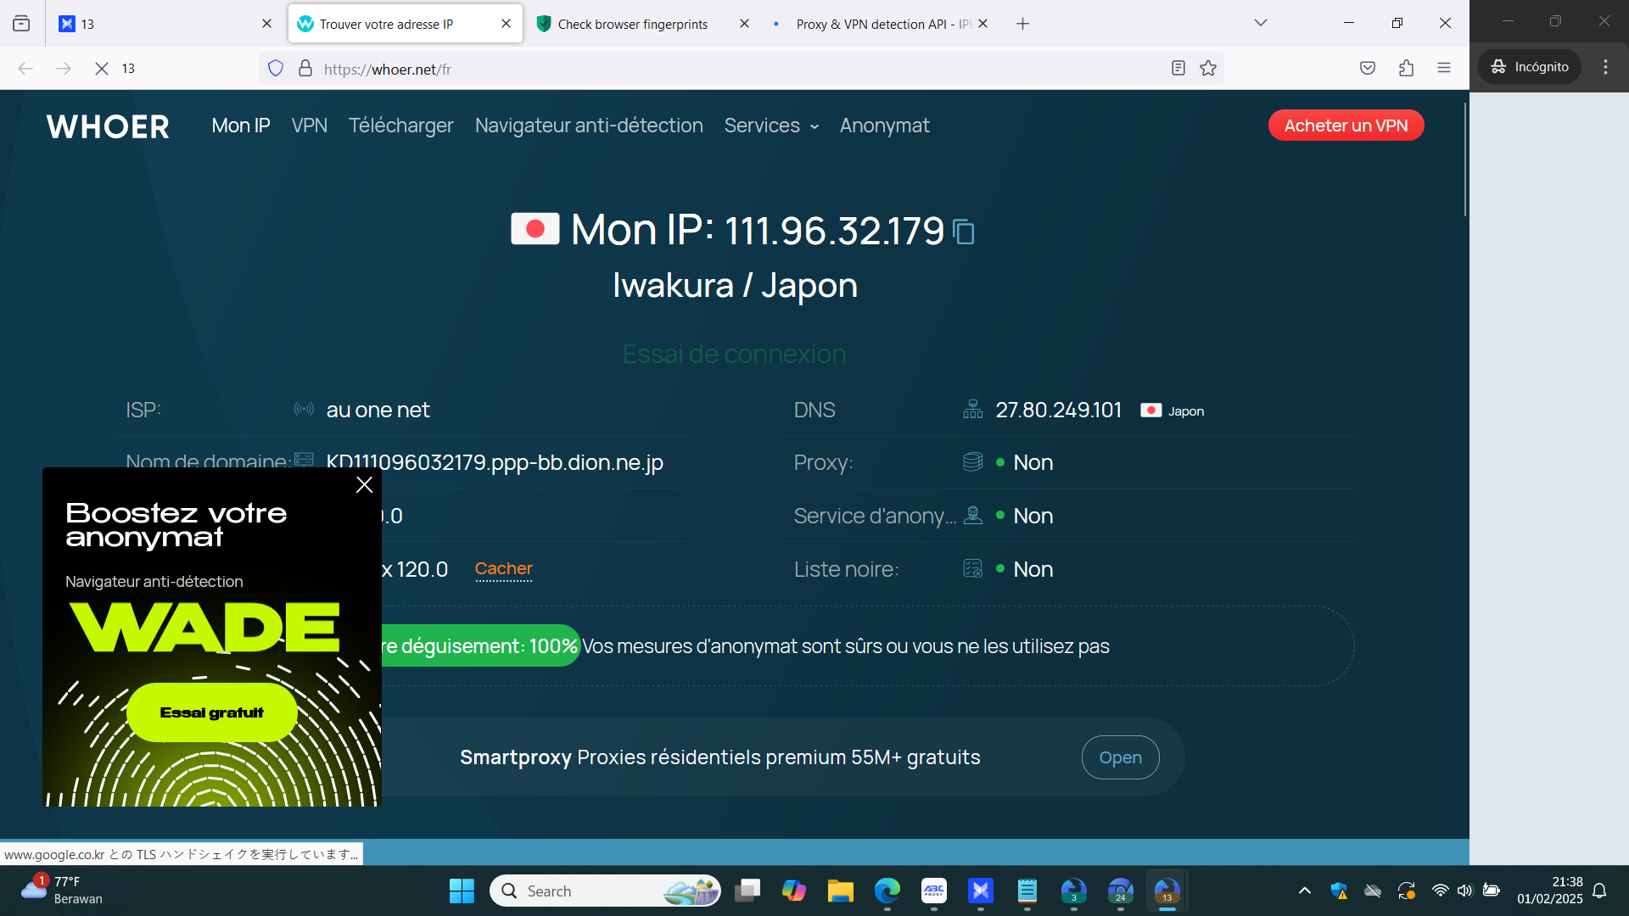Screen dimensions: 1629x916
Task: Open the browser extensions puzzle icon
Action: tap(1406, 69)
